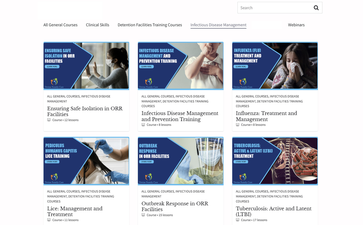Click course icon beside Outbreak Response's 15 lessons
Viewport: 363px width, 225px height.
click(x=143, y=215)
